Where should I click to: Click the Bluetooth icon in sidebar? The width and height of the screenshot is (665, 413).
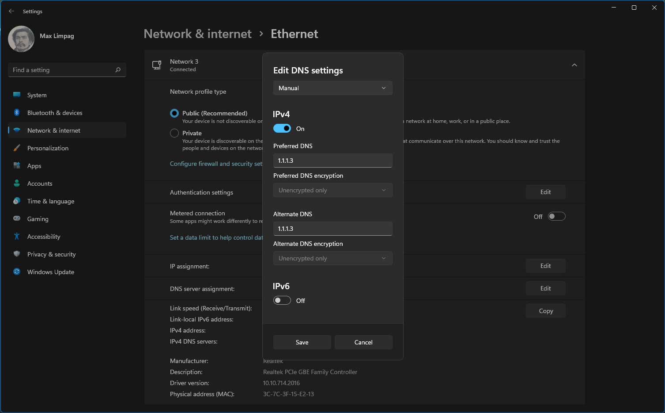[17, 112]
